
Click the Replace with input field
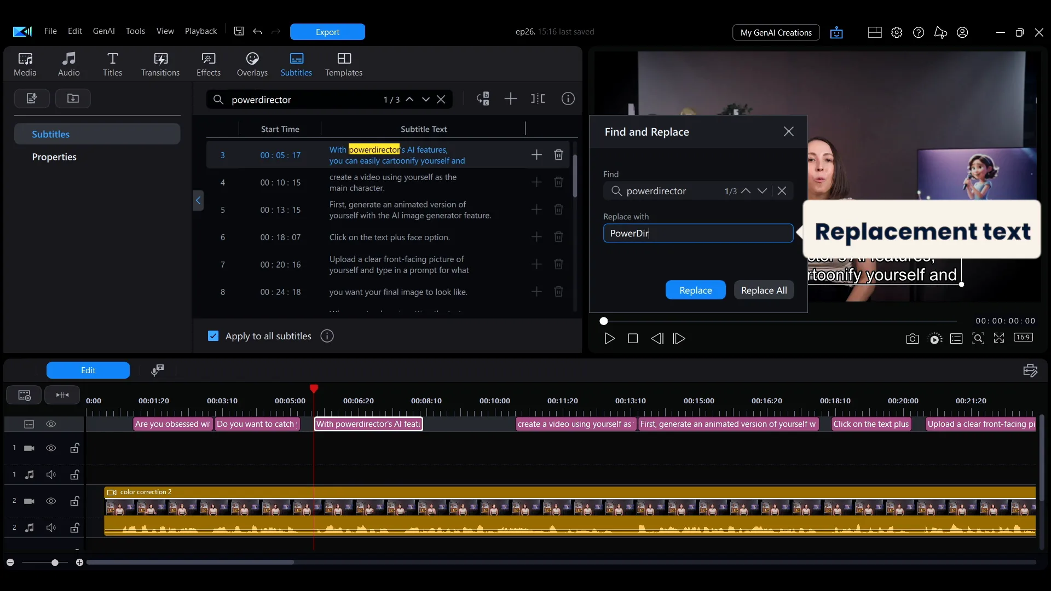pos(698,233)
